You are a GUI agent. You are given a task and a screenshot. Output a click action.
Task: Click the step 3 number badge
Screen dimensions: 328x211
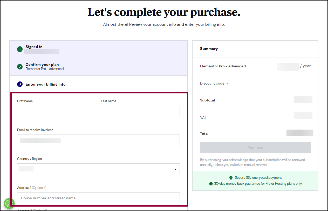20,84
